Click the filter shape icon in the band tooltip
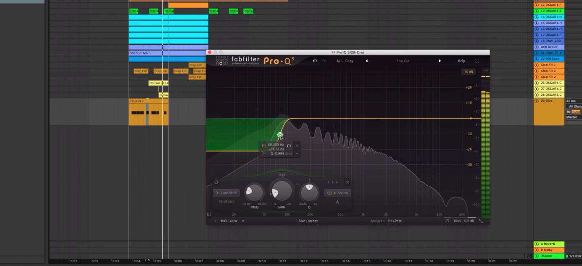Viewport: 582px width, 266px height. [264, 153]
